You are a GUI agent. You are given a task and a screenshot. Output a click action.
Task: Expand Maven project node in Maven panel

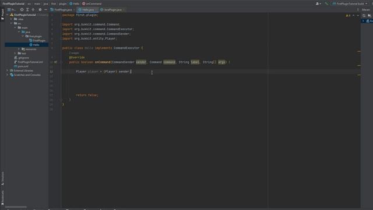click(363, 21)
